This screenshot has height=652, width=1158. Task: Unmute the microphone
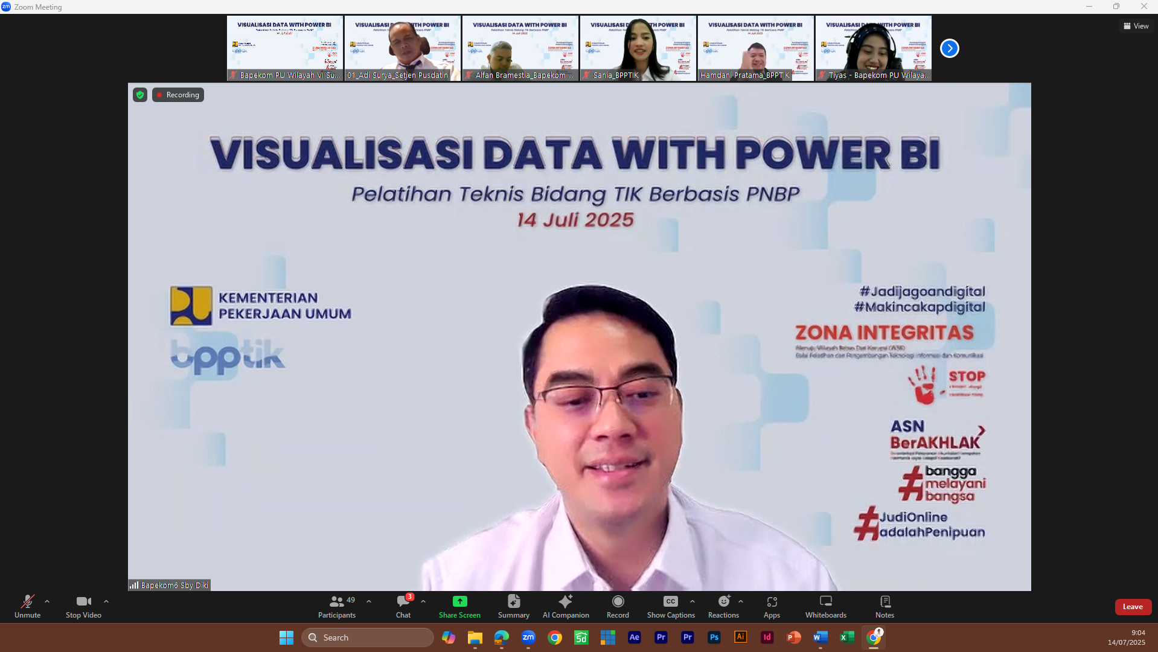click(27, 606)
